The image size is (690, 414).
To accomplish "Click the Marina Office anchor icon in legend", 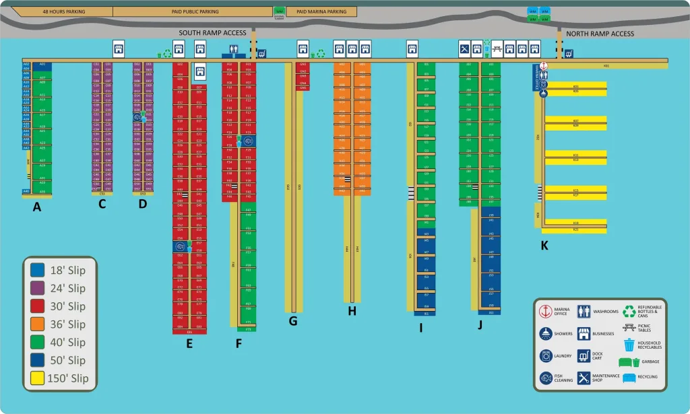I will coord(546,312).
